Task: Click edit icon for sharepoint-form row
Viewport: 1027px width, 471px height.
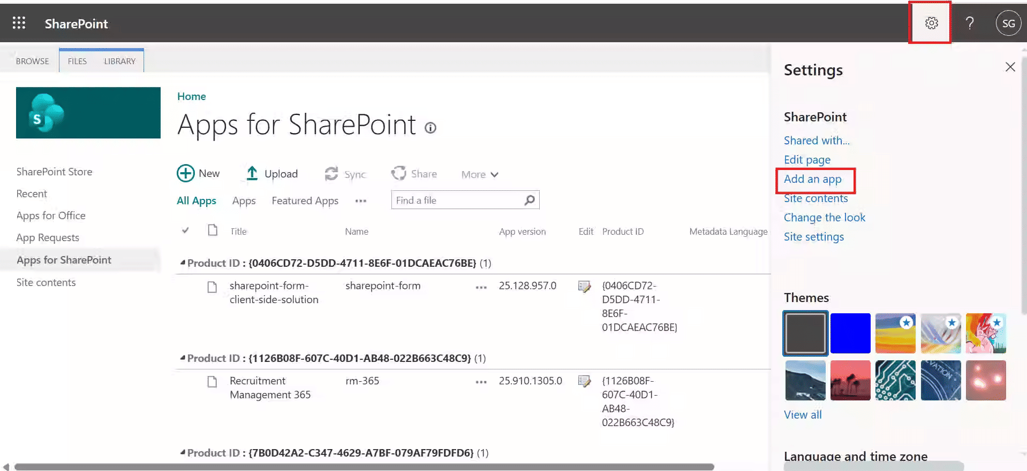Action: point(584,287)
